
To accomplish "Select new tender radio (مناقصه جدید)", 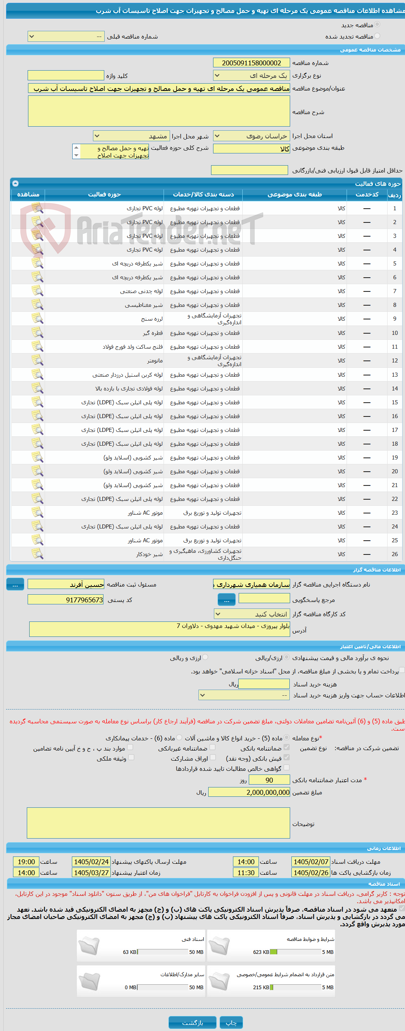I will pos(377,24).
